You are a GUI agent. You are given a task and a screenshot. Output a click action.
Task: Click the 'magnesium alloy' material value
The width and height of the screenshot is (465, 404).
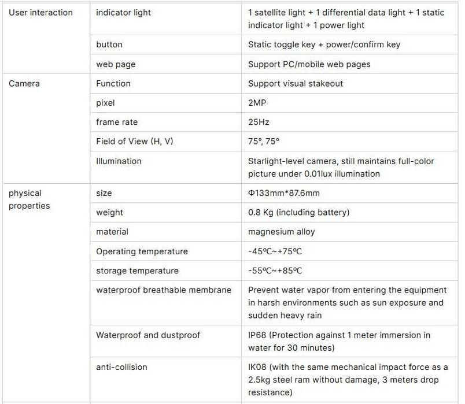point(281,231)
